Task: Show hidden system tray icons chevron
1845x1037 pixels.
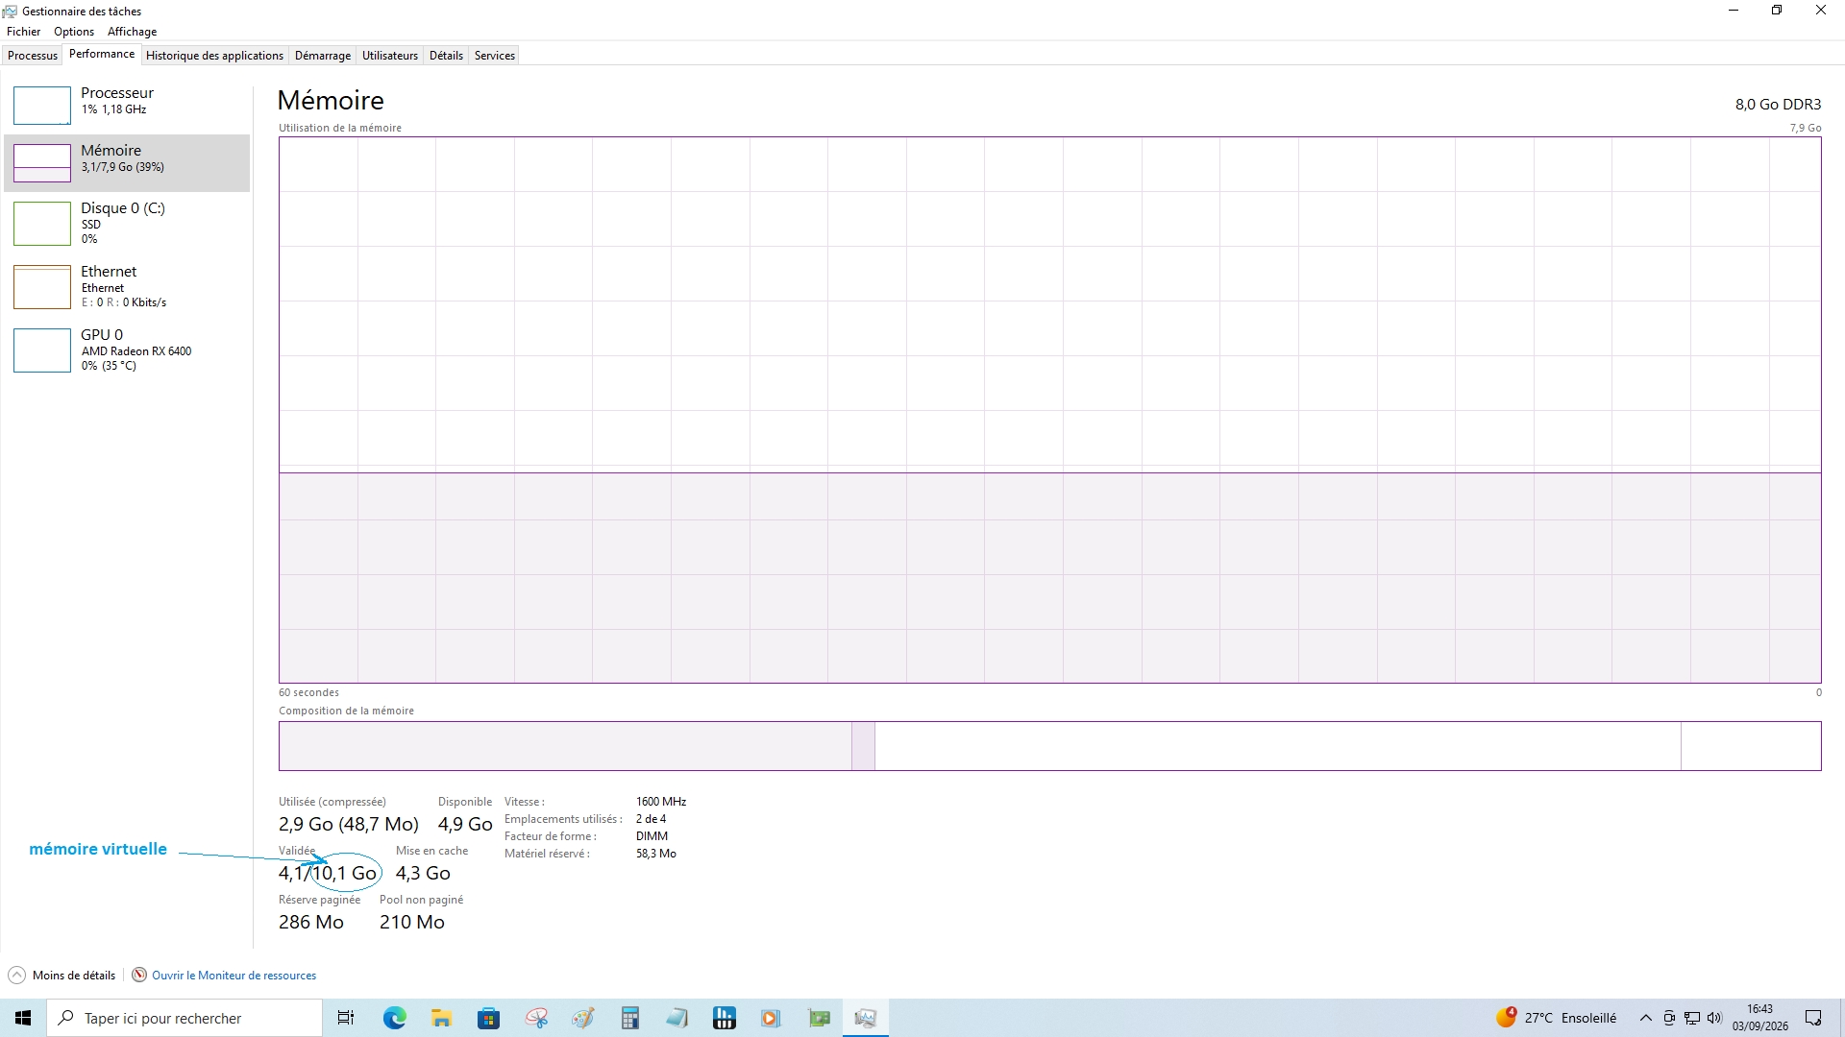Action: pos(1646,1018)
